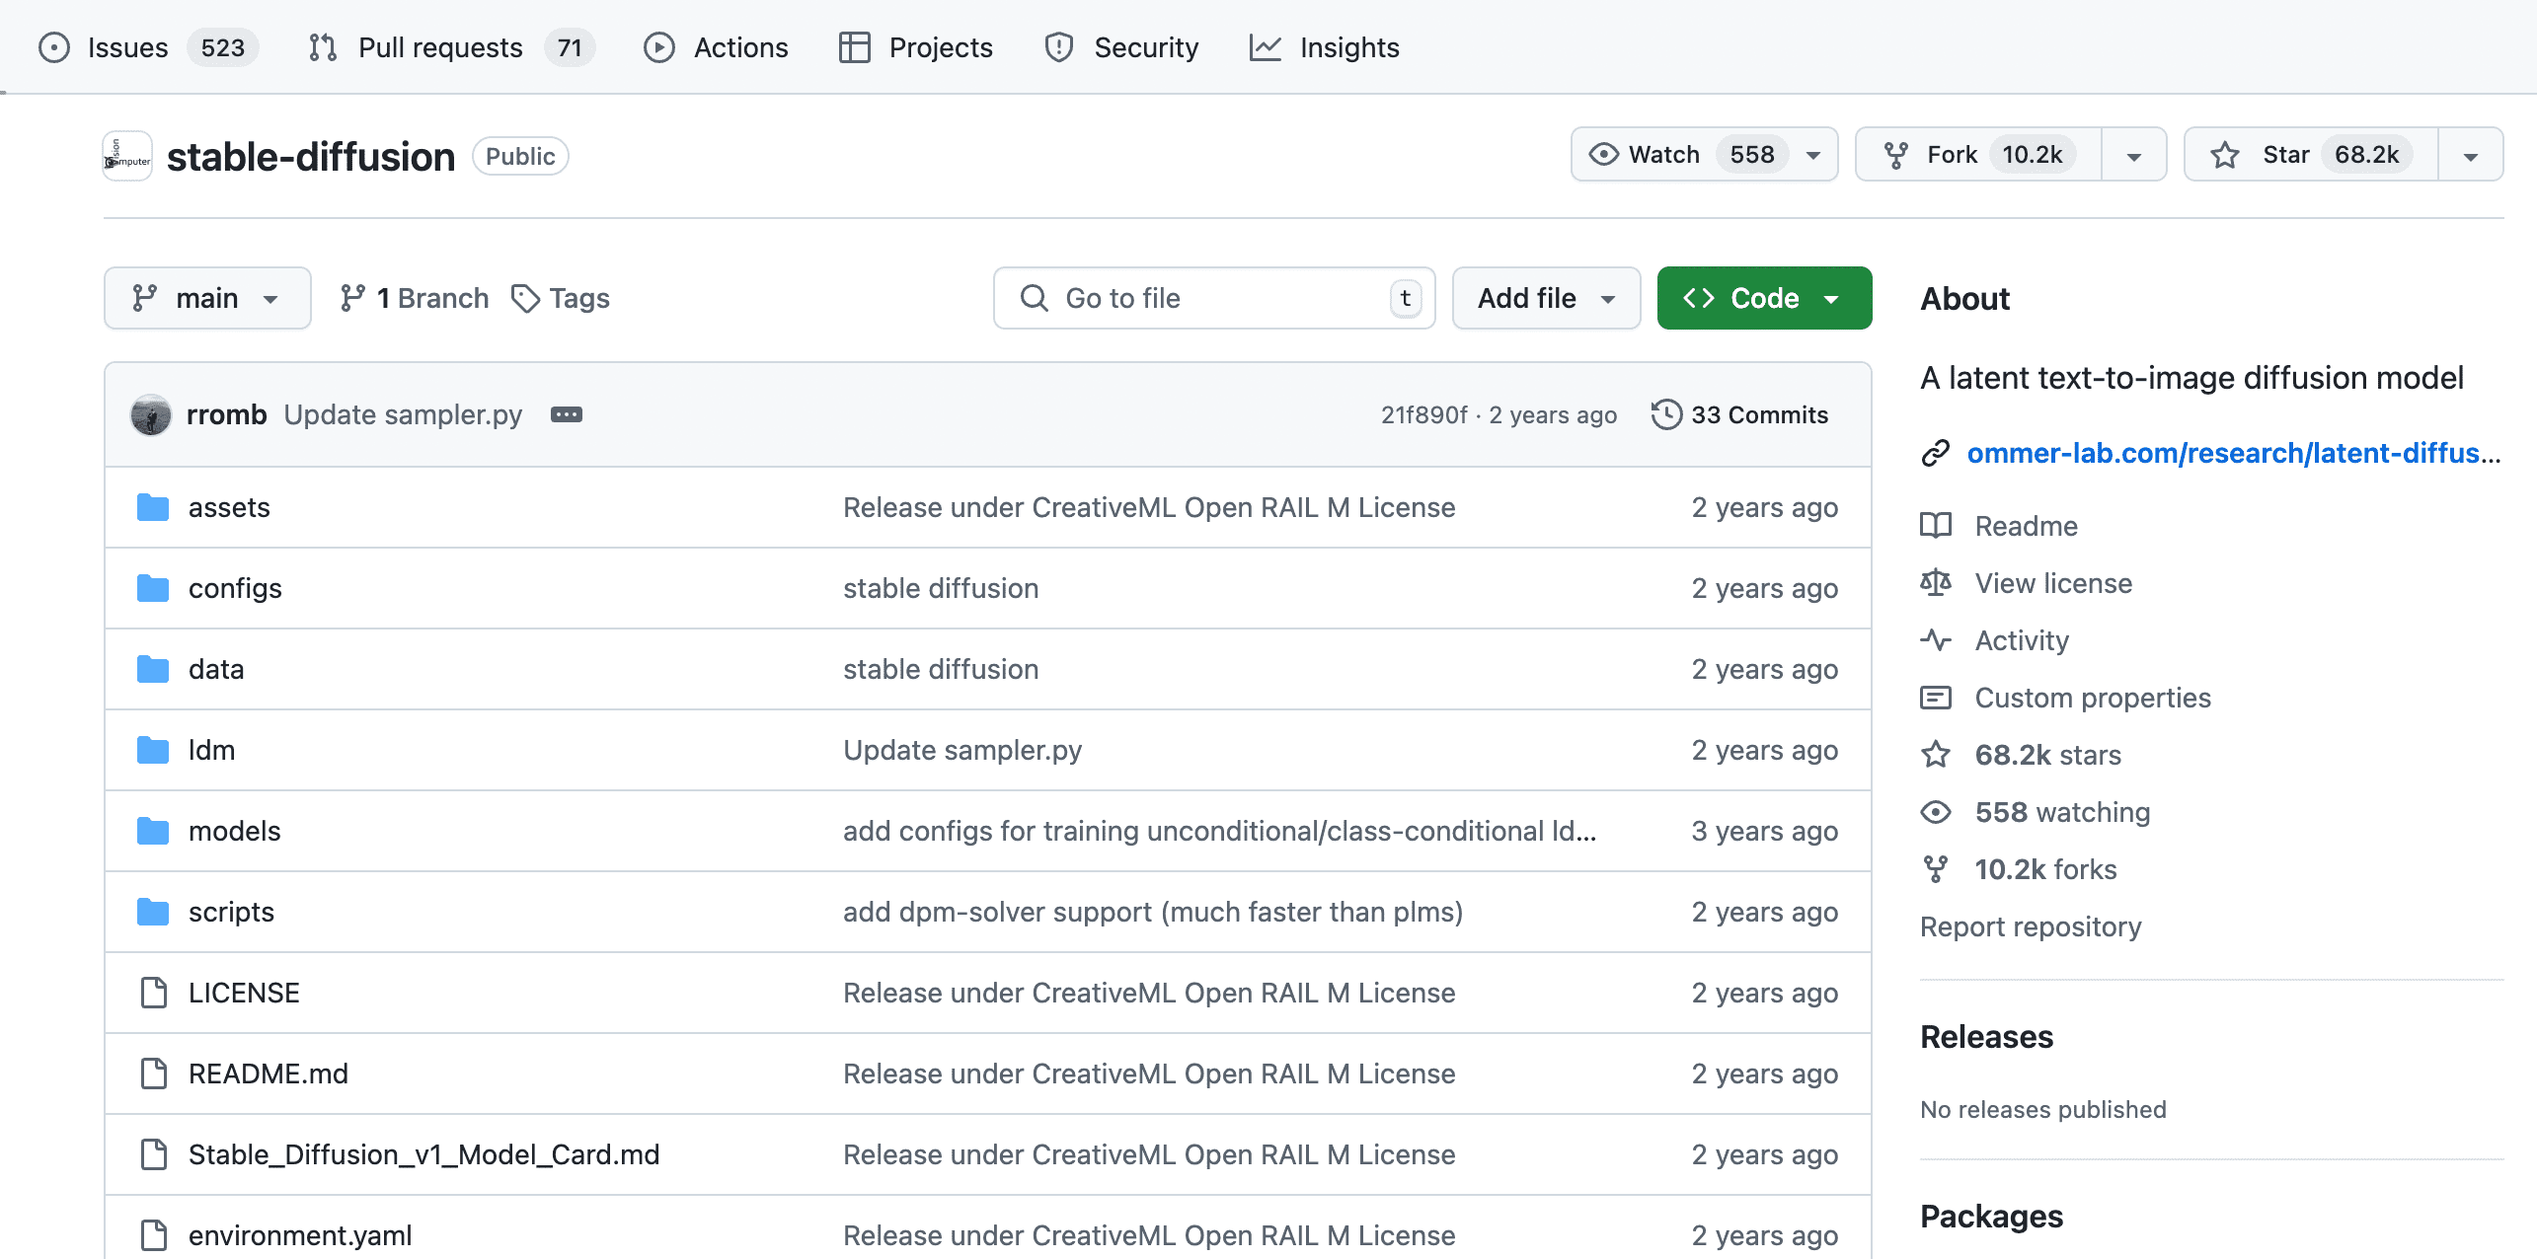Open the star lists dropdown arrow
2537x1259 pixels.
coord(2470,155)
